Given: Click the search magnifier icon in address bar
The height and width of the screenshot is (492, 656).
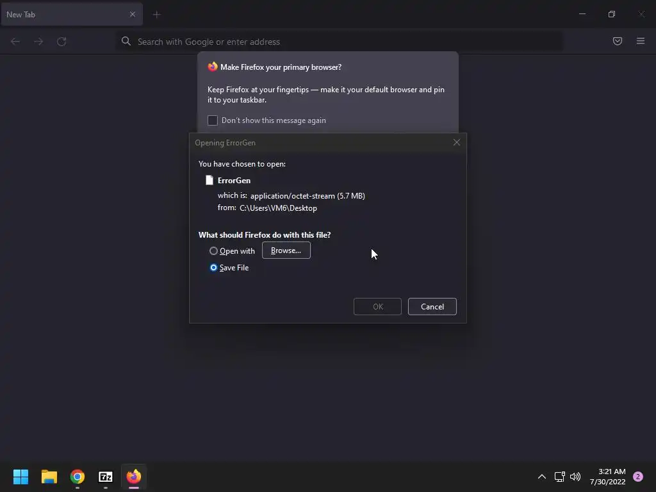Looking at the screenshot, I should 126,41.
